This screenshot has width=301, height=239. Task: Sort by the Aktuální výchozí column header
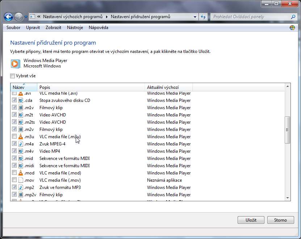(168, 87)
